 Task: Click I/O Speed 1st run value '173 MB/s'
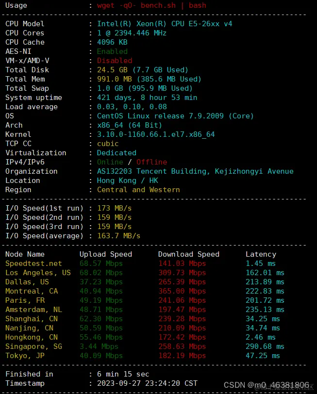115,208
